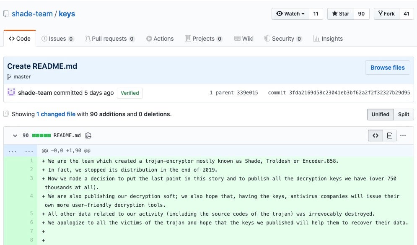Click the green diffstat blocks

pyautogui.click(x=41, y=136)
